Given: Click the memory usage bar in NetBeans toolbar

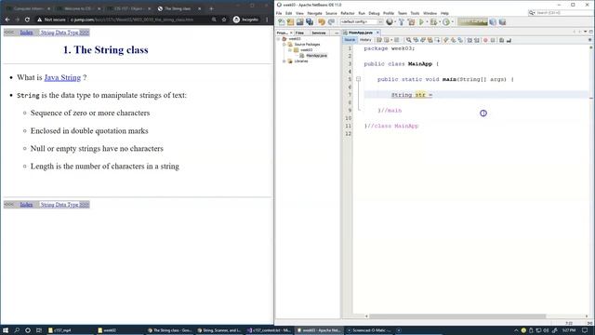Looking at the screenshot, I should click(x=472, y=22).
